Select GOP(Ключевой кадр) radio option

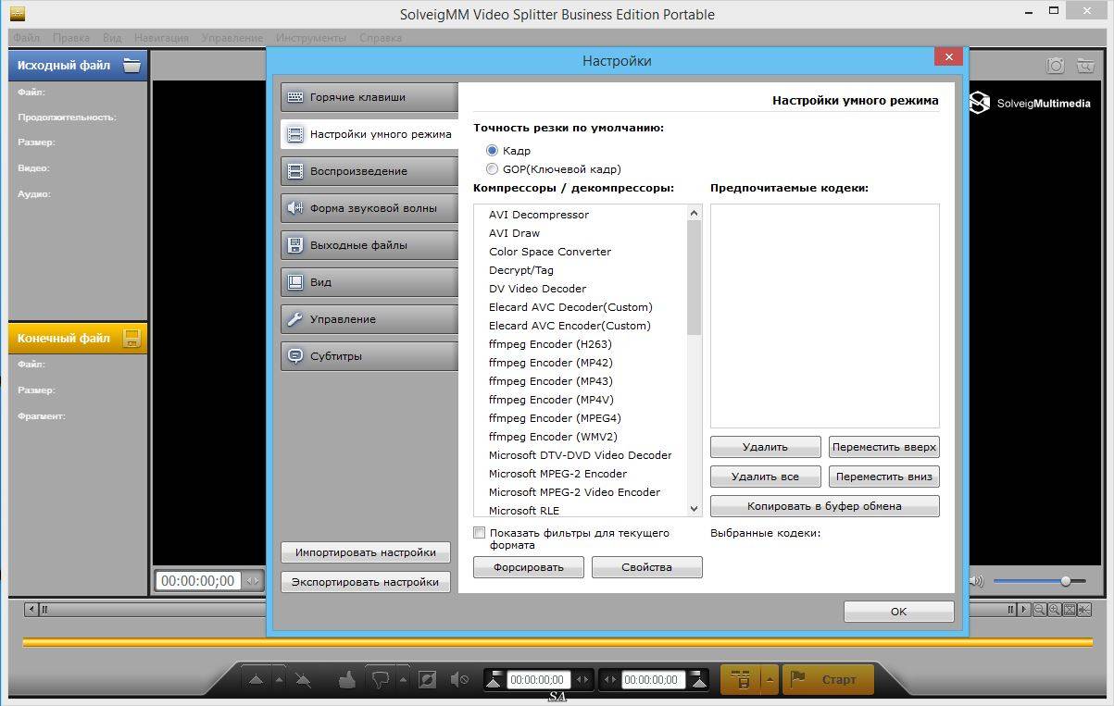(493, 168)
